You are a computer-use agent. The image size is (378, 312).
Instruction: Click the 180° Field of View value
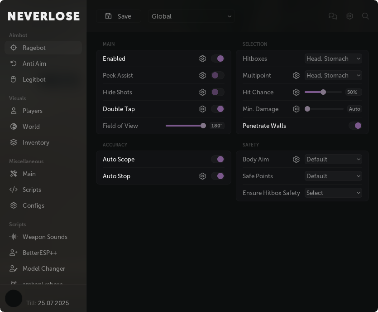coord(217,126)
